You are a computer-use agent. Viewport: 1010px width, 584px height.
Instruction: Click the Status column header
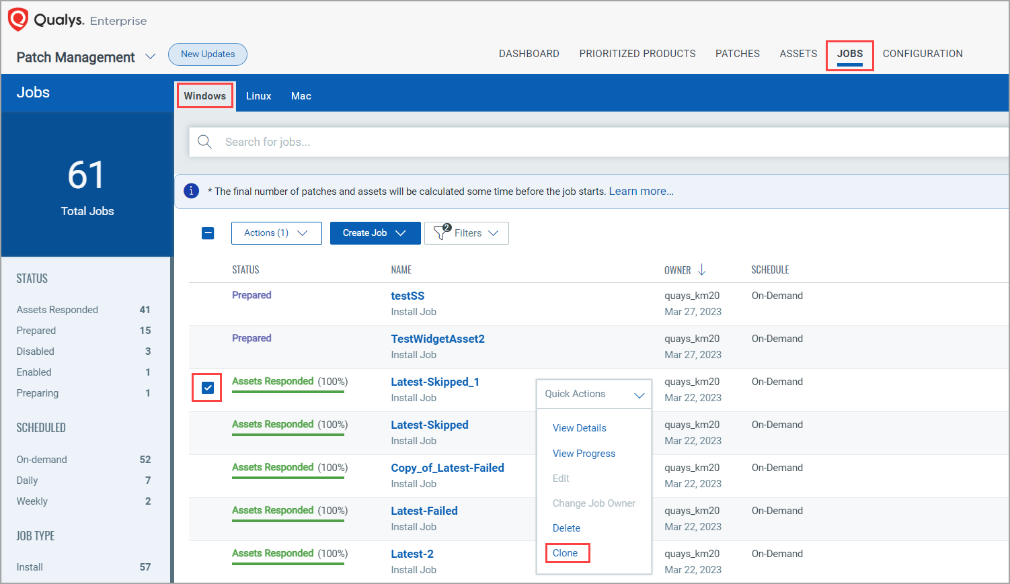point(245,269)
